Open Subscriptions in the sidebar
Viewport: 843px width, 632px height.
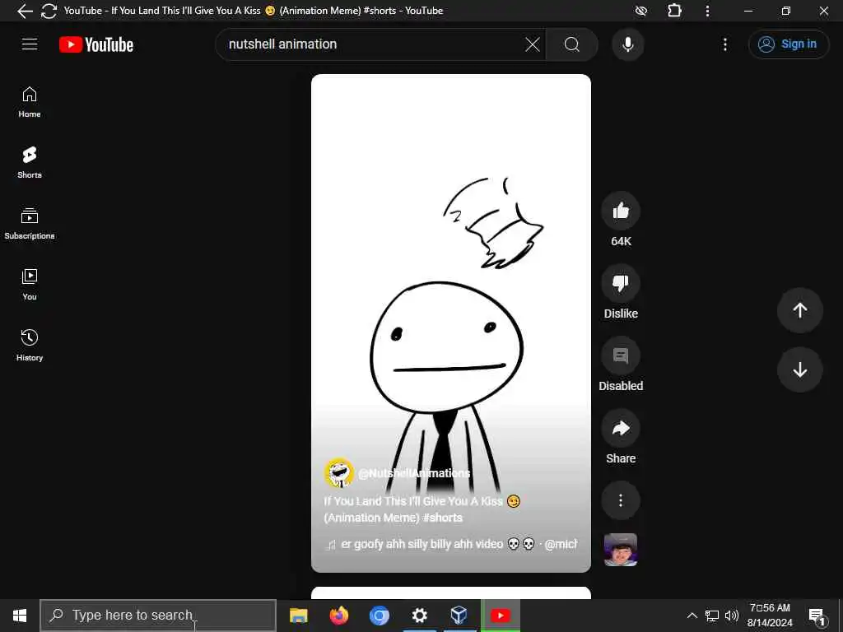pos(30,224)
